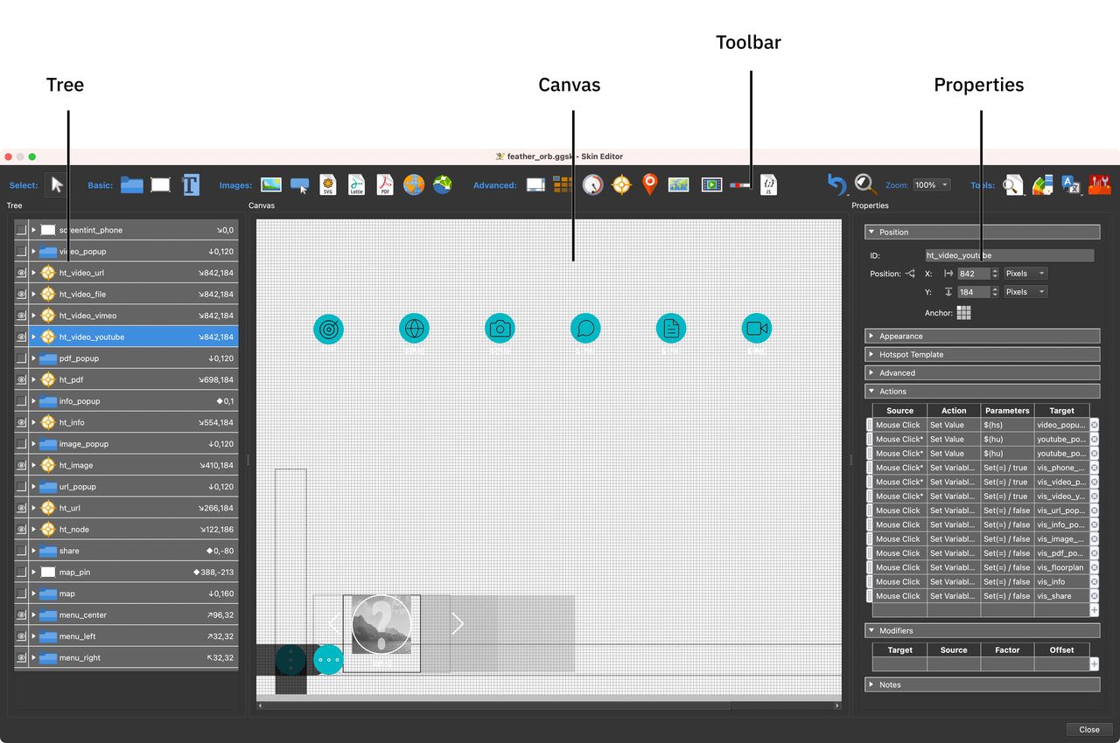Select the PDF element tool
1120x743 pixels.
click(384, 184)
